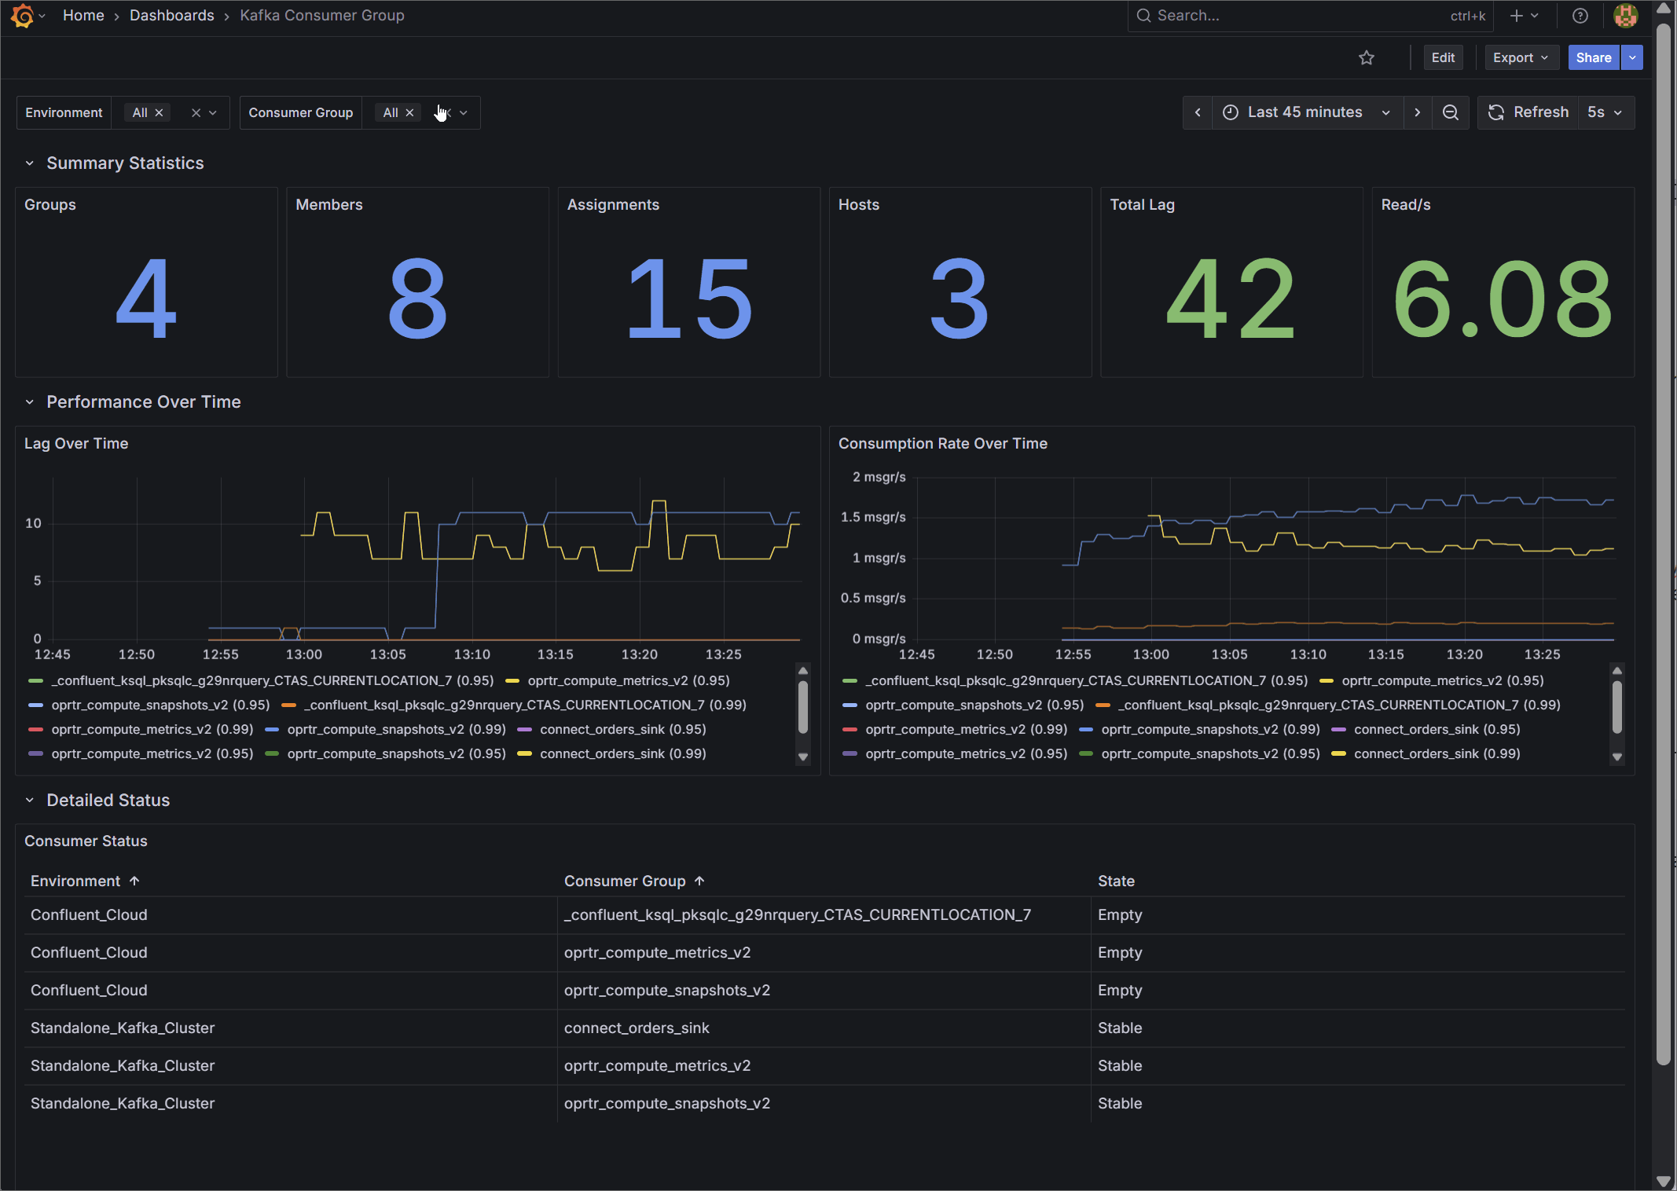Open the refresh interval 5s dropdown

[x=1605, y=112]
